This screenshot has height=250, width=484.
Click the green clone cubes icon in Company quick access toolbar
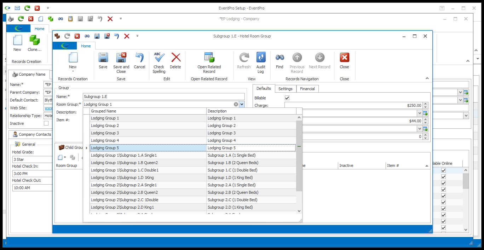coord(51,19)
